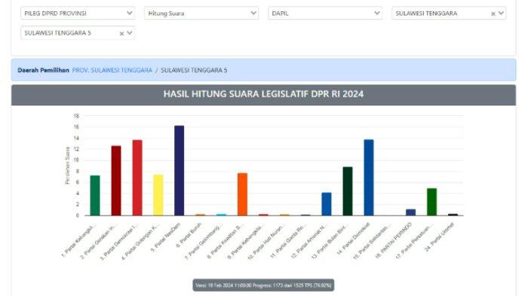Select the blue Partai Amanat bar
This screenshot has width=528, height=296.
coord(327,204)
